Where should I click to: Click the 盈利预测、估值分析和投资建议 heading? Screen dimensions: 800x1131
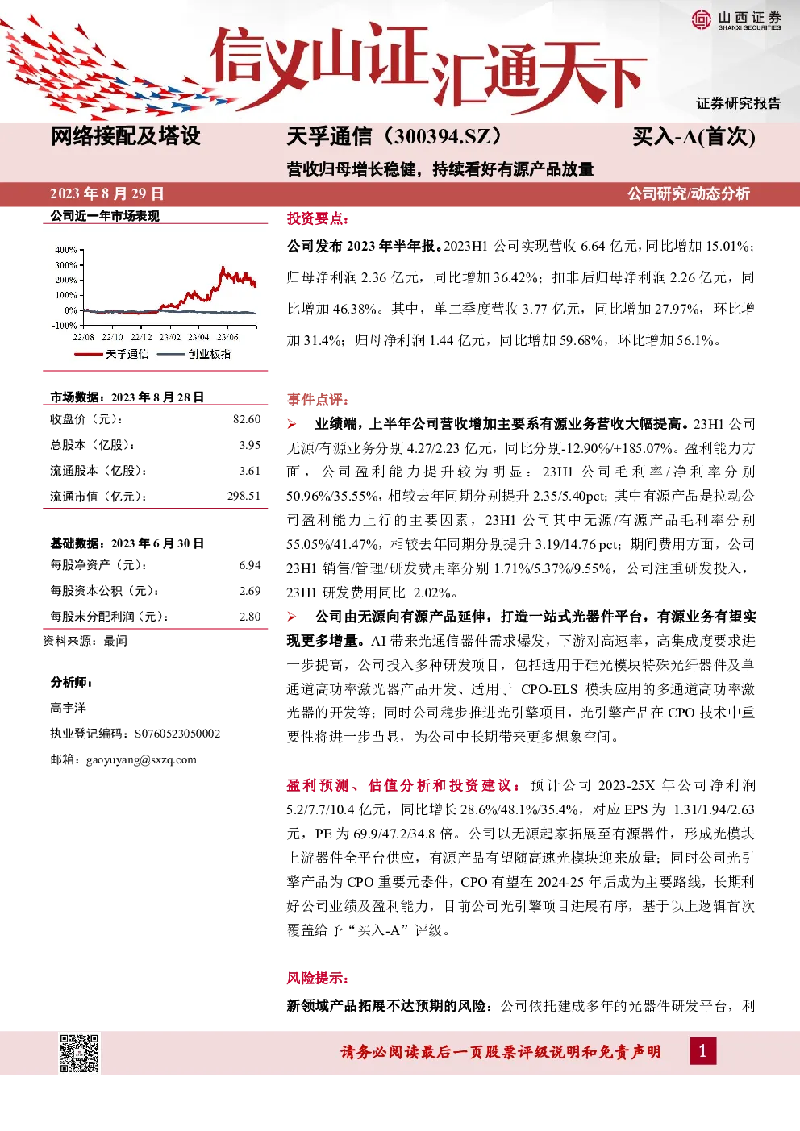[403, 785]
